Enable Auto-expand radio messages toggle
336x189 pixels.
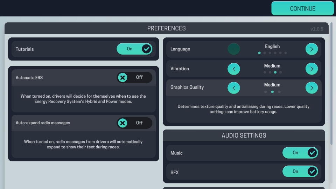pos(134,123)
